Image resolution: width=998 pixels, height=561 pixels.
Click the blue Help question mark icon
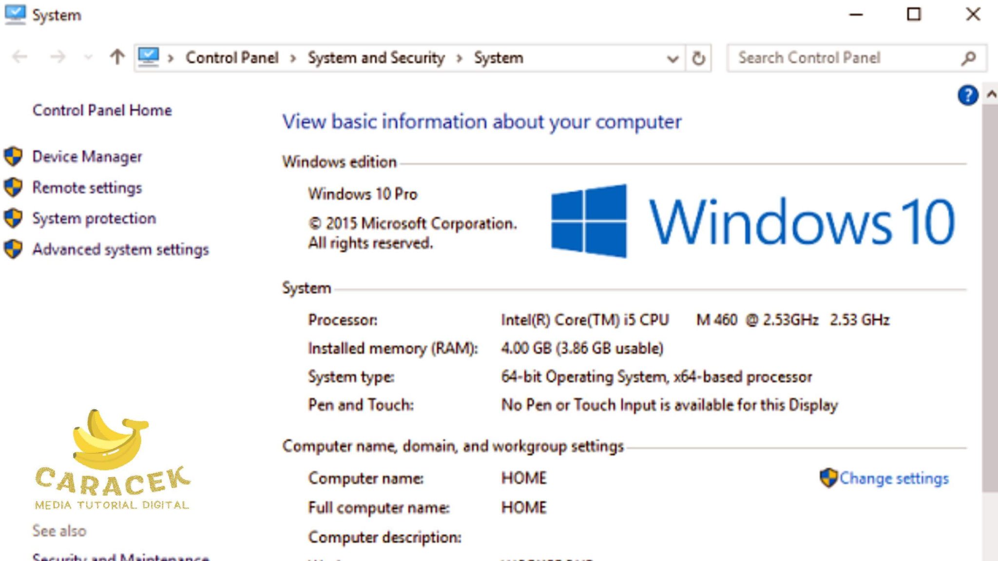pos(967,95)
